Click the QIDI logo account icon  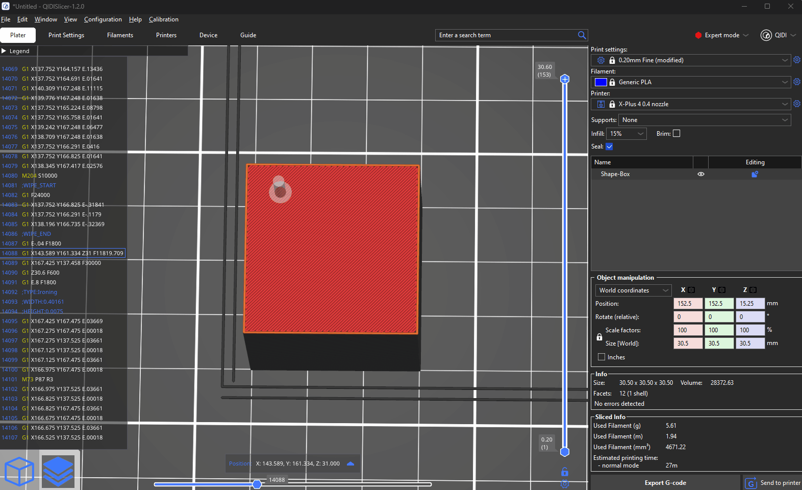(x=766, y=35)
